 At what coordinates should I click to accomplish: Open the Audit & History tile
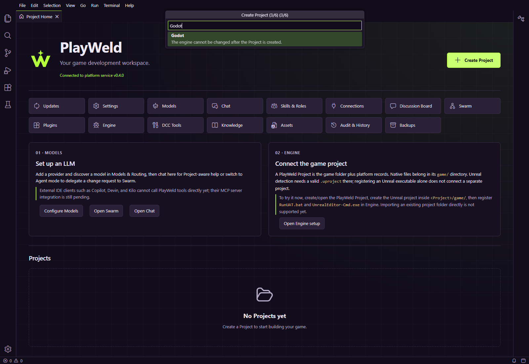click(354, 125)
